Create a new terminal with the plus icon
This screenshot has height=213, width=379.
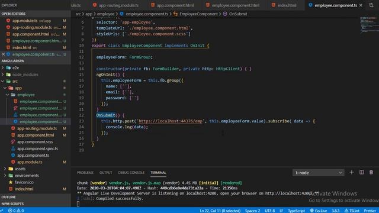point(352,172)
